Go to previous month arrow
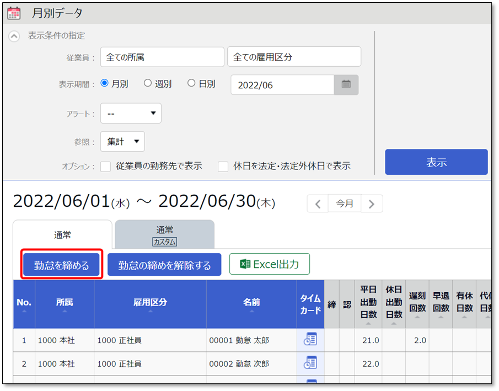Screen dimensions: 499x391 pos(318,203)
